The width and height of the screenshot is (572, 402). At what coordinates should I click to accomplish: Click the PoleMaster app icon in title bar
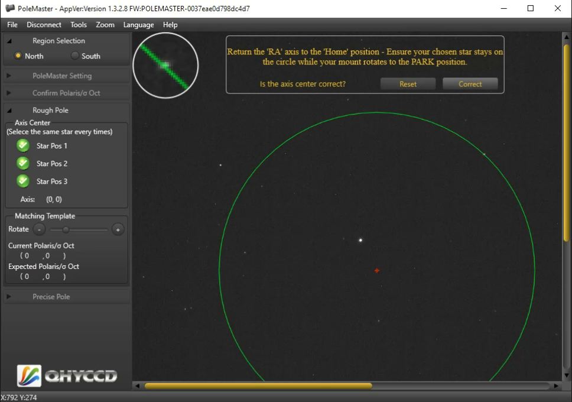pos(9,8)
